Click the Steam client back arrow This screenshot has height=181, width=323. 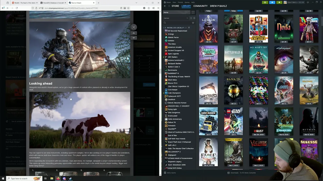pyautogui.click(x=165, y=6)
